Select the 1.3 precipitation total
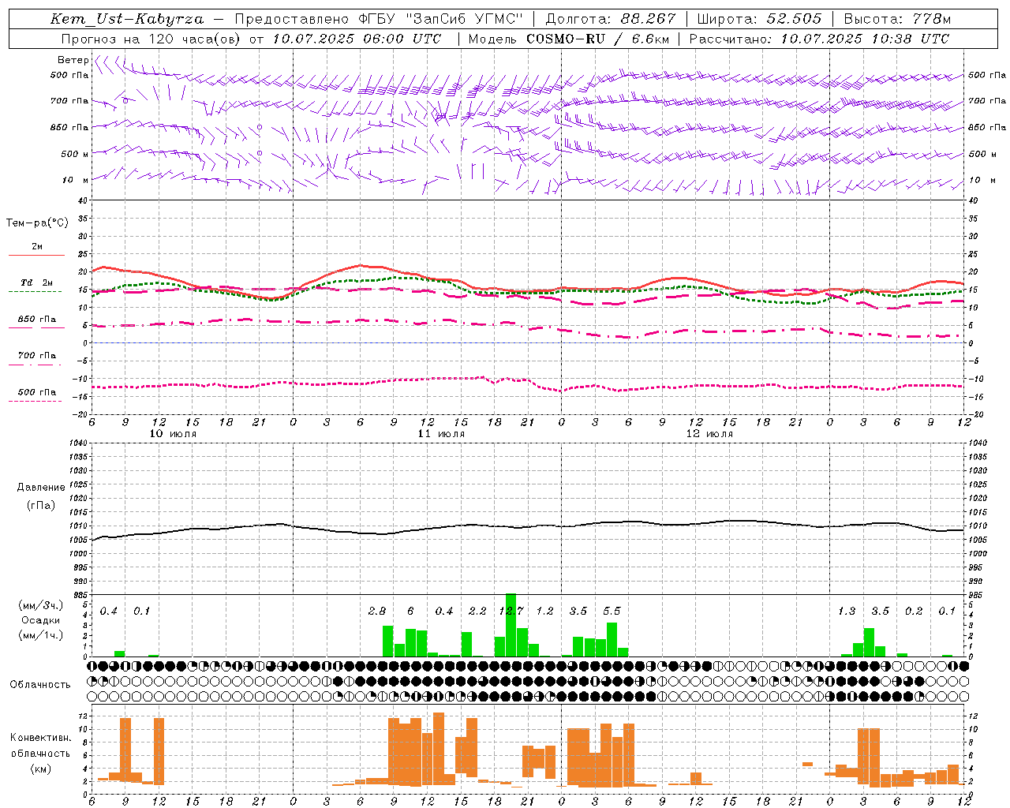 tap(847, 612)
